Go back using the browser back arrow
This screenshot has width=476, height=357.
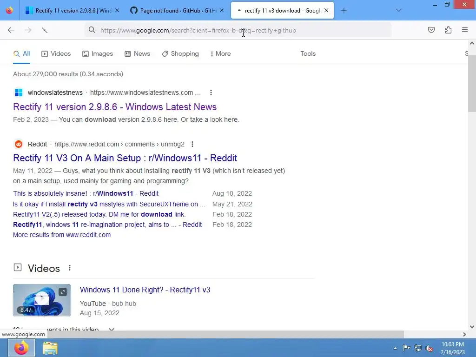click(x=11, y=30)
